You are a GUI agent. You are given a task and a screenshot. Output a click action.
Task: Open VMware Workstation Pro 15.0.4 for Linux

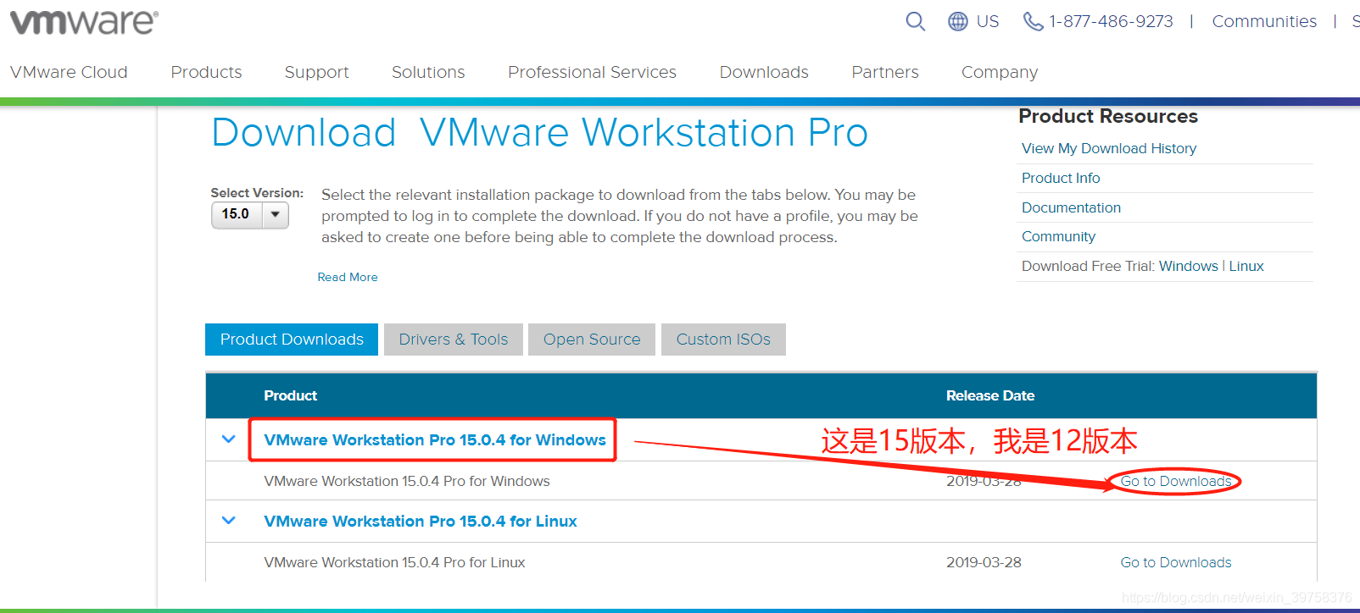pyautogui.click(x=421, y=521)
